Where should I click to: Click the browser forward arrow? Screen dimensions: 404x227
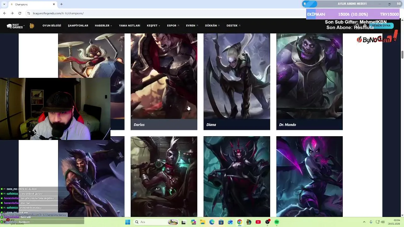click(12, 13)
